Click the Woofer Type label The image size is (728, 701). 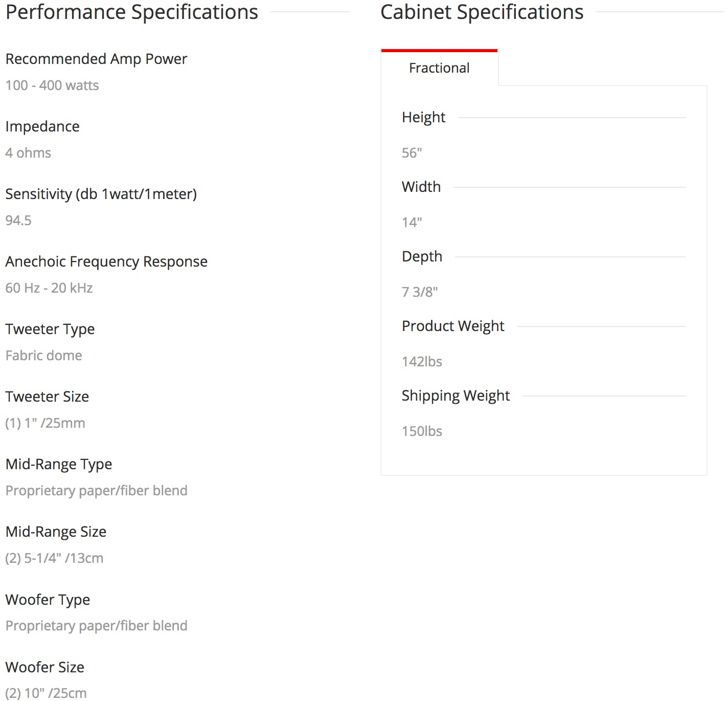click(48, 599)
